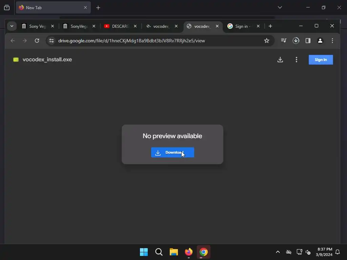Click the vocodex_install.exe file type icon
Viewport: 347px width, 260px height.
(x=16, y=60)
